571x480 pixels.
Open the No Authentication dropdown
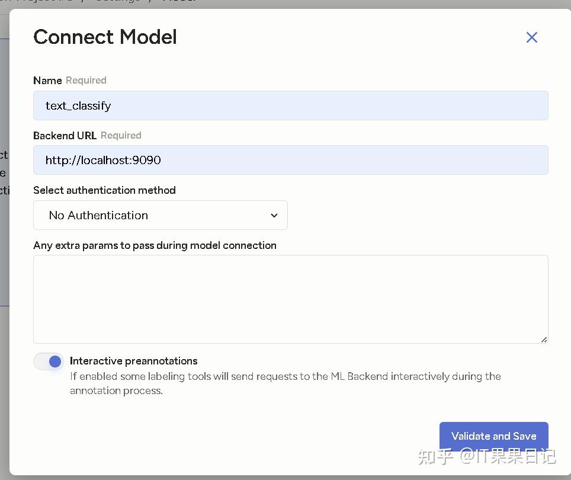coord(160,215)
